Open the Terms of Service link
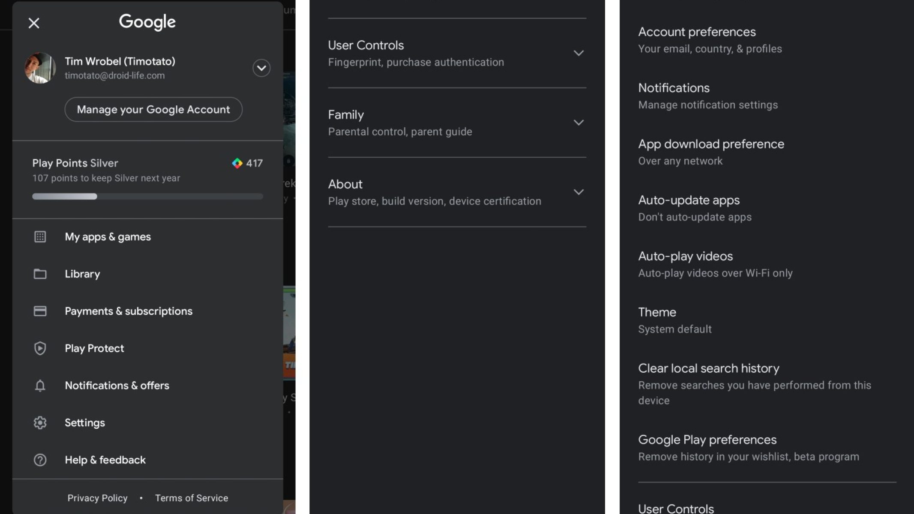The width and height of the screenshot is (914, 514). (x=192, y=498)
